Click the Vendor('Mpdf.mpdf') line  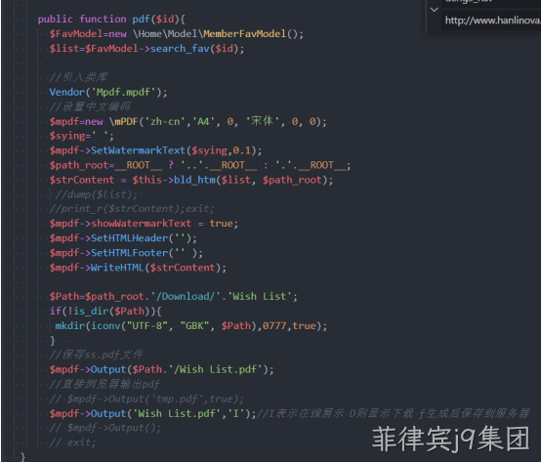coord(108,92)
